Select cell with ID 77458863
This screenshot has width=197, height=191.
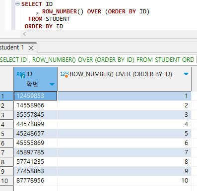(36, 171)
